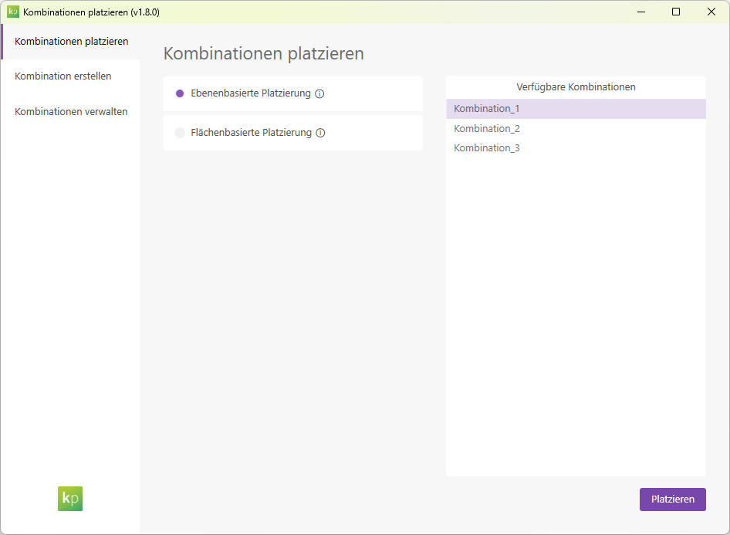
Task: Click the info icon beside Flächenbasierte Platzierung
Action: click(x=320, y=132)
